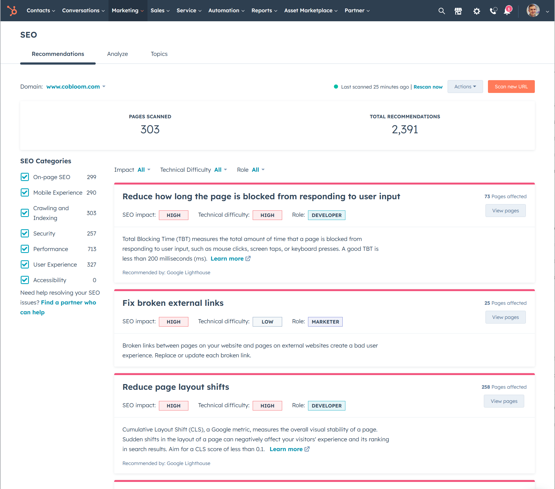Open external link icon beside CLS Learn more
The image size is (555, 489).
pyautogui.click(x=307, y=449)
